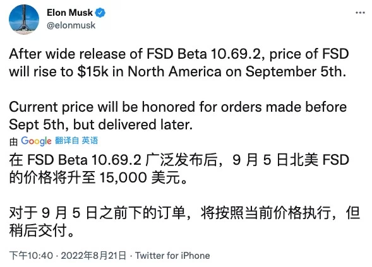Click '15,000 美元' in translated text
The height and width of the screenshot is (267, 372).
tap(140, 177)
